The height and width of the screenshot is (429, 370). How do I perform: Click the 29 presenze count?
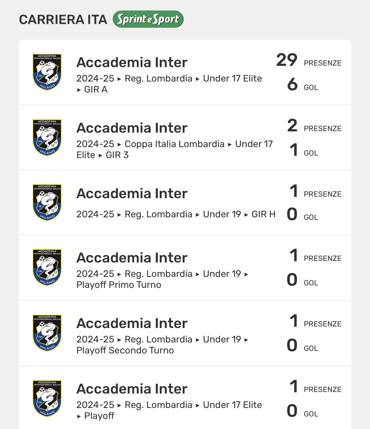[287, 60]
